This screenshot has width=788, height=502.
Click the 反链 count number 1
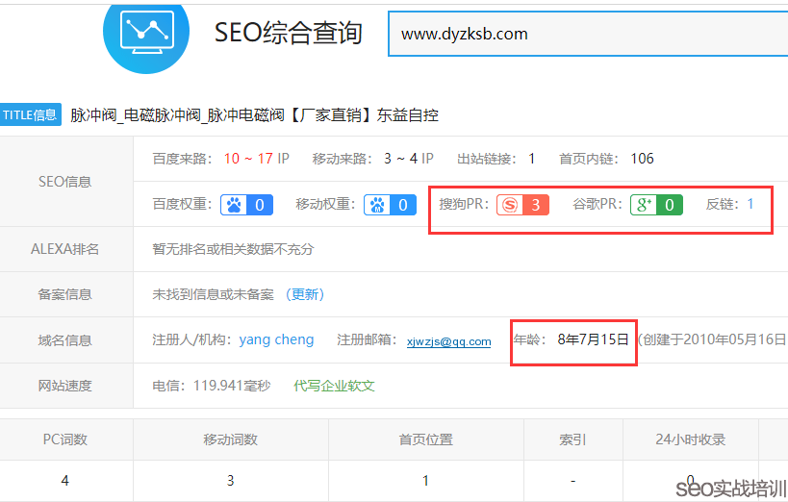coord(750,204)
